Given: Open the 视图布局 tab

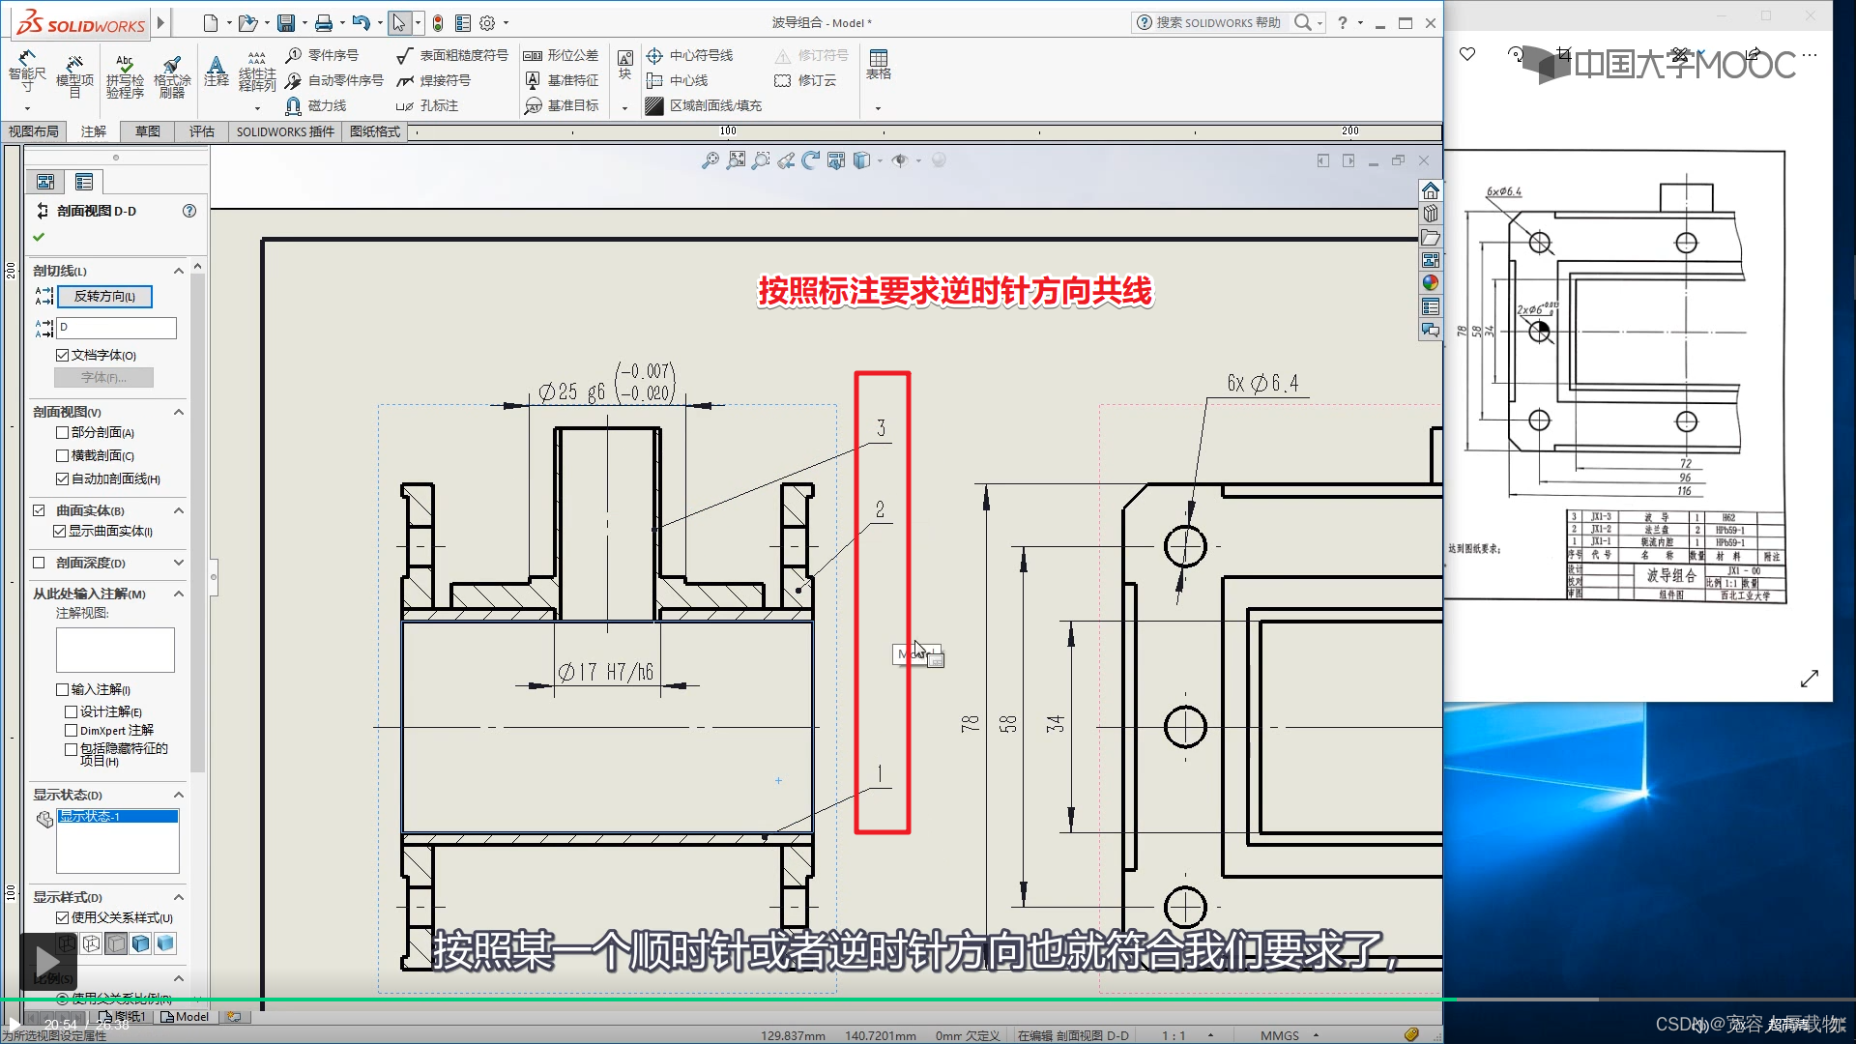Looking at the screenshot, I should (34, 131).
